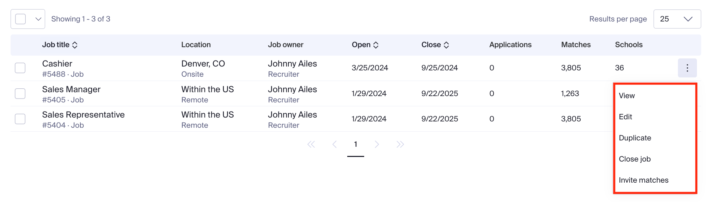The width and height of the screenshot is (710, 202).
Task: Tick the Cashier job checkbox
Action: pos(20,68)
